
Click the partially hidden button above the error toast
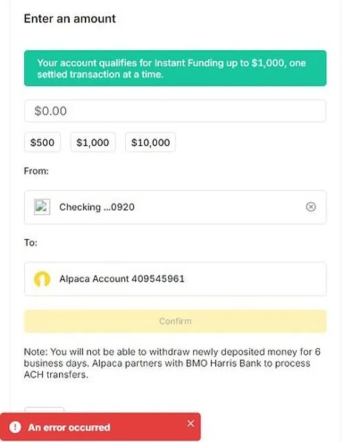tap(44, 409)
